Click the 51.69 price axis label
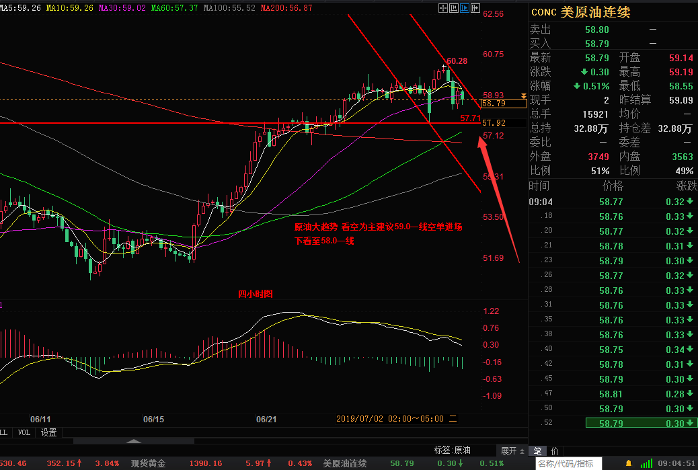This screenshot has height=470, width=698. coord(493,258)
